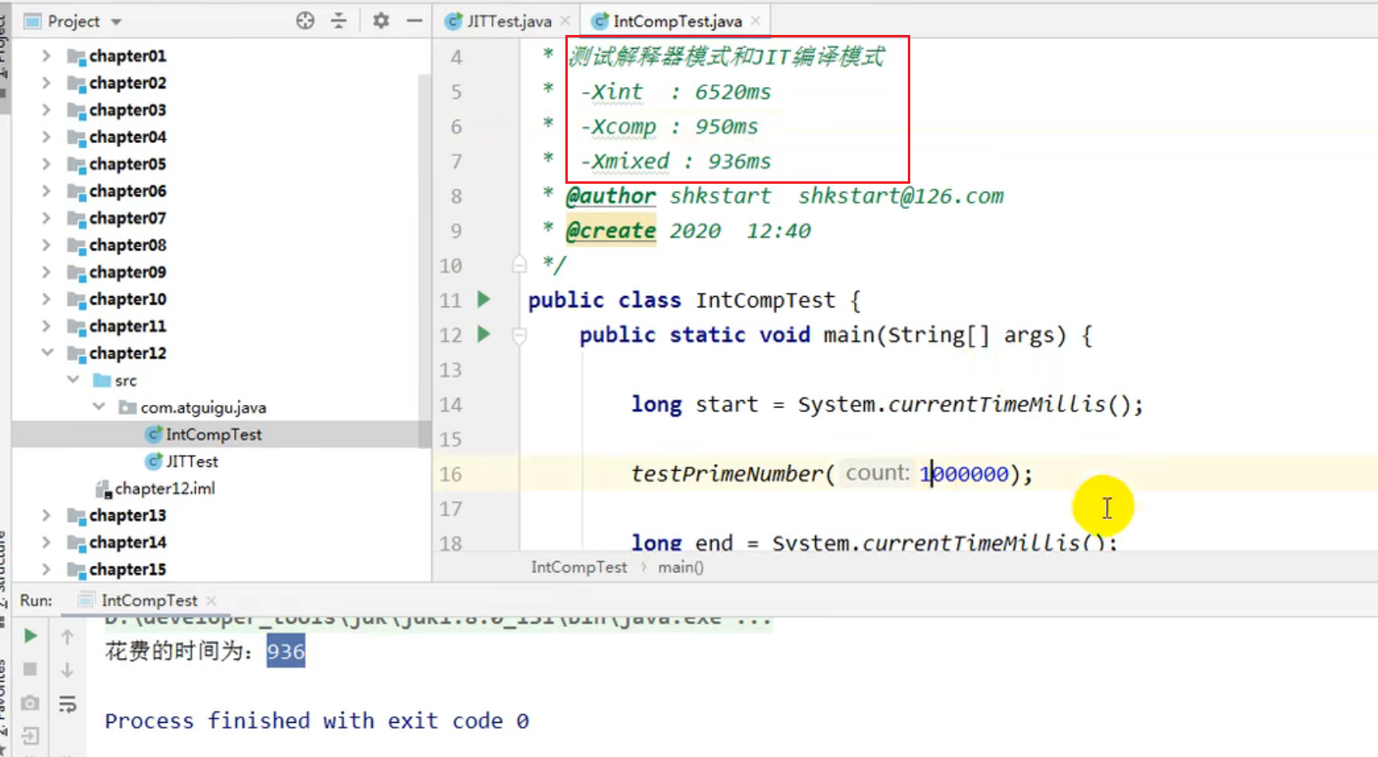
Task: Select the chapter10 module
Action: [x=127, y=299]
